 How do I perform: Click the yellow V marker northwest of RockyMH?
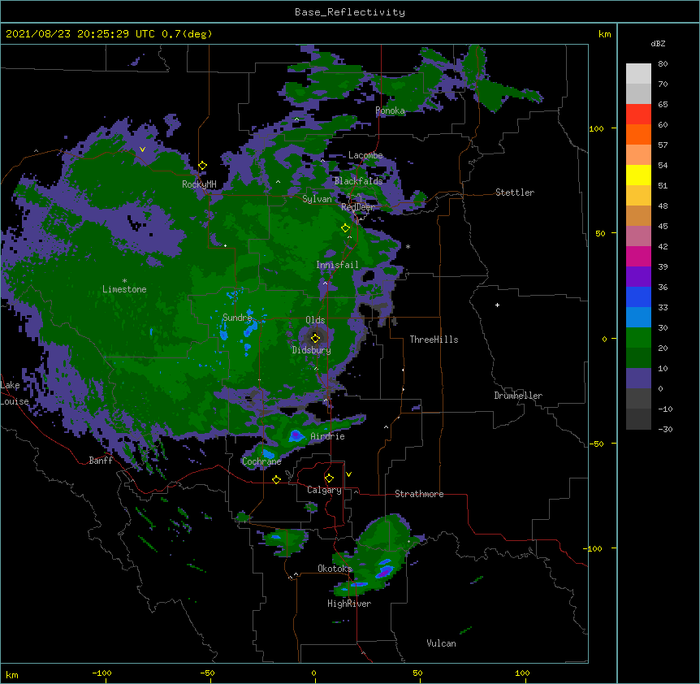point(142,149)
